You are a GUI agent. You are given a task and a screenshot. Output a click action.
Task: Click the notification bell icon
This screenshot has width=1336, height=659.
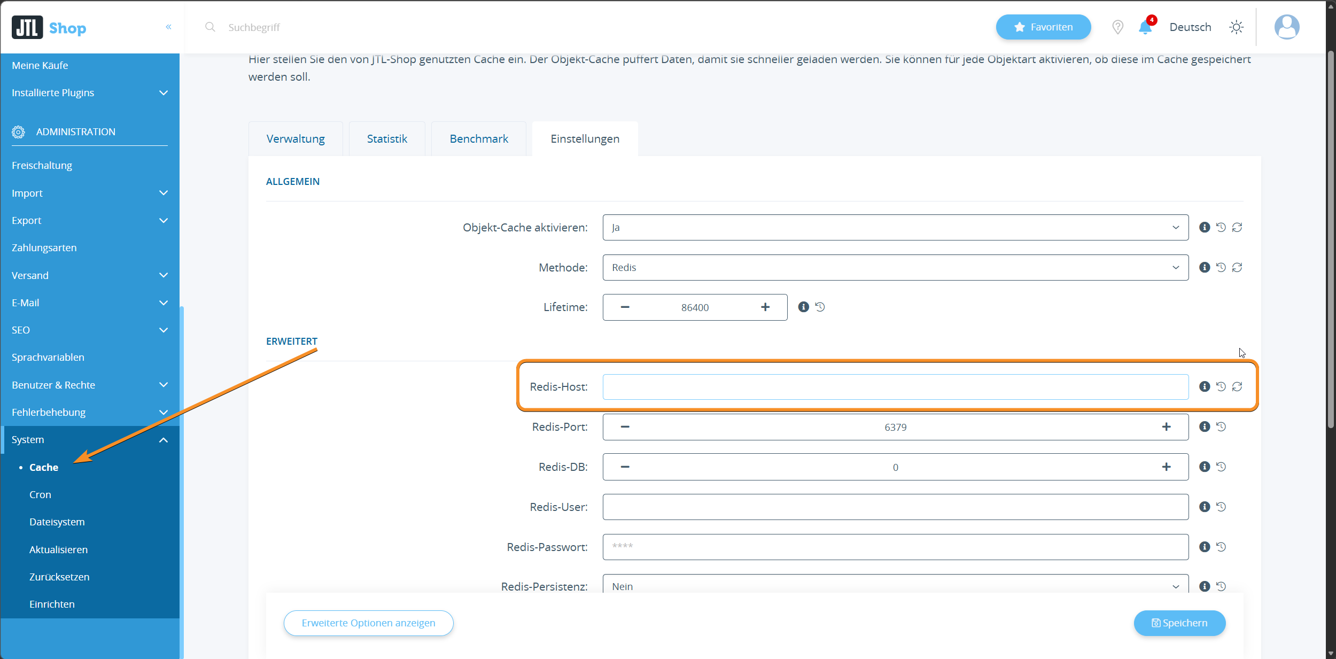pyautogui.click(x=1145, y=27)
